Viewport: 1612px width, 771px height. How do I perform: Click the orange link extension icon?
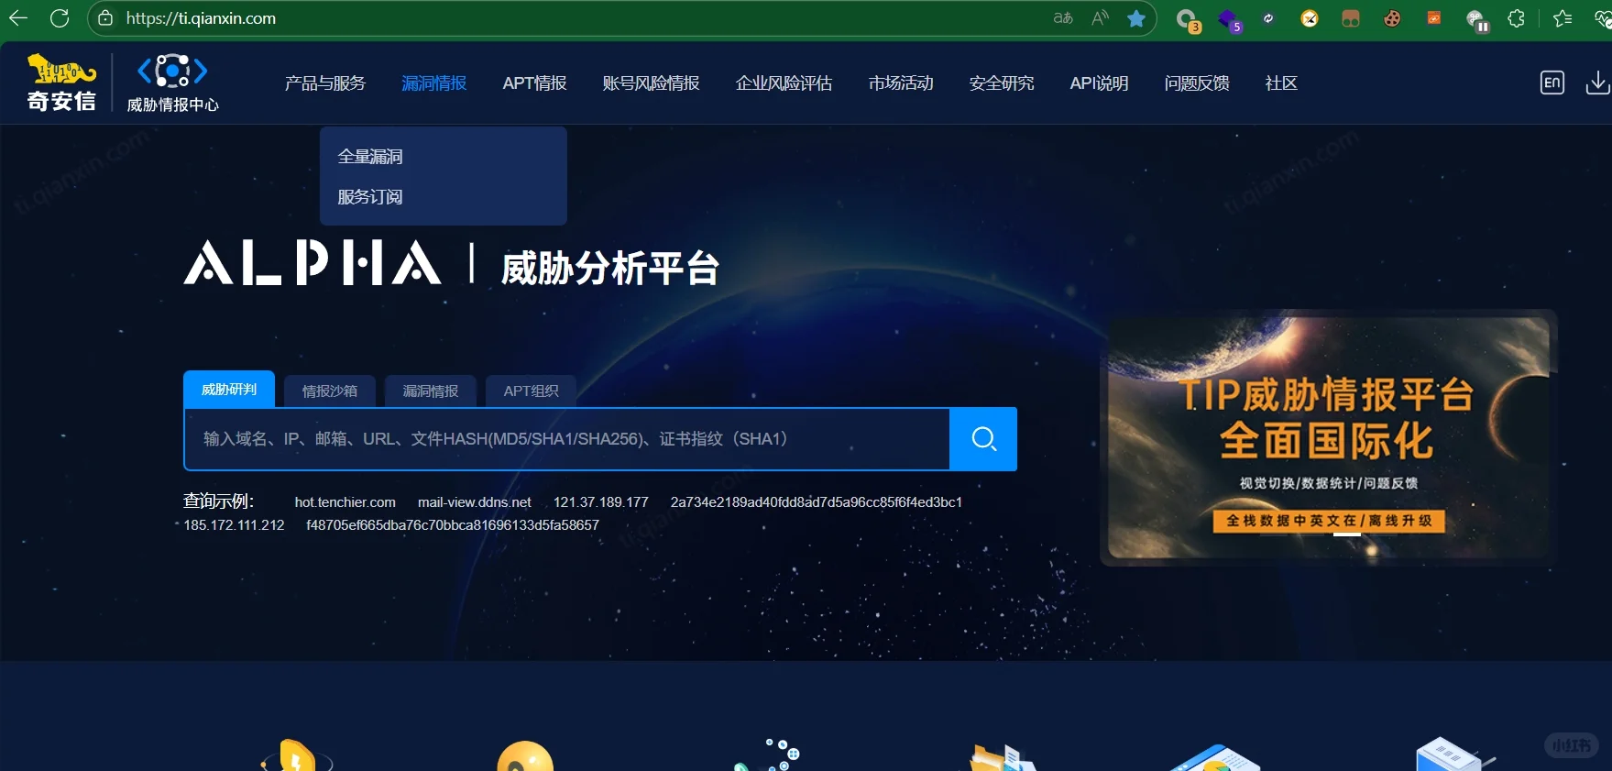click(x=1434, y=18)
